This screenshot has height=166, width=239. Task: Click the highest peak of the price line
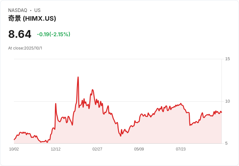click(x=78, y=77)
